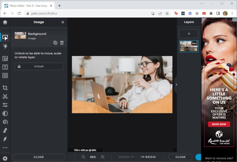Open the Filter half-circle tool
The height and width of the screenshot is (162, 237).
coord(5,113)
